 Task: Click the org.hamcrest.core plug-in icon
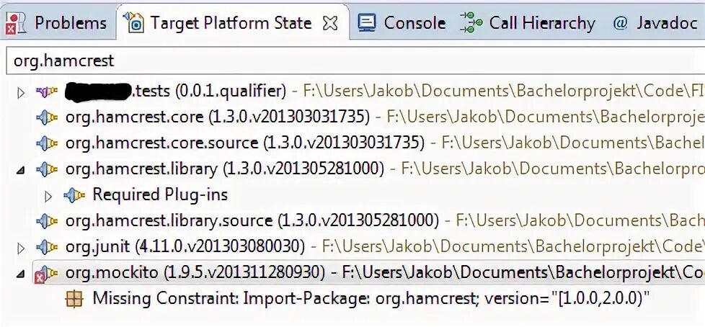pyautogui.click(x=47, y=117)
